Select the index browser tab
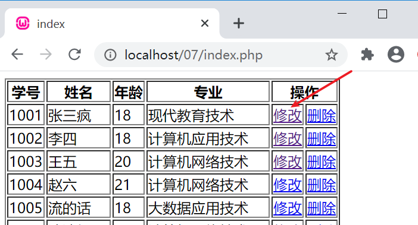This screenshot has width=418, height=225. click(x=112, y=23)
